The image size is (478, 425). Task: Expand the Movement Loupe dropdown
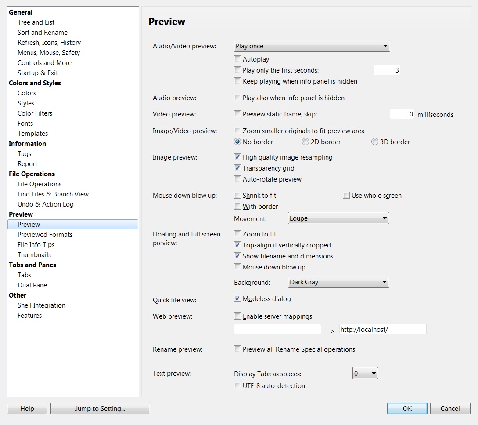click(338, 218)
